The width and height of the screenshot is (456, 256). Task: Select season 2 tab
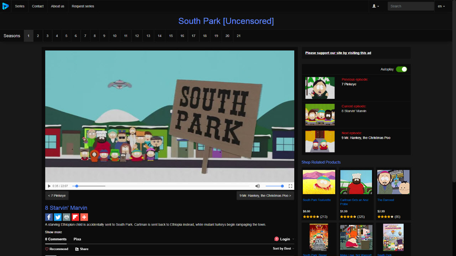coord(38,36)
